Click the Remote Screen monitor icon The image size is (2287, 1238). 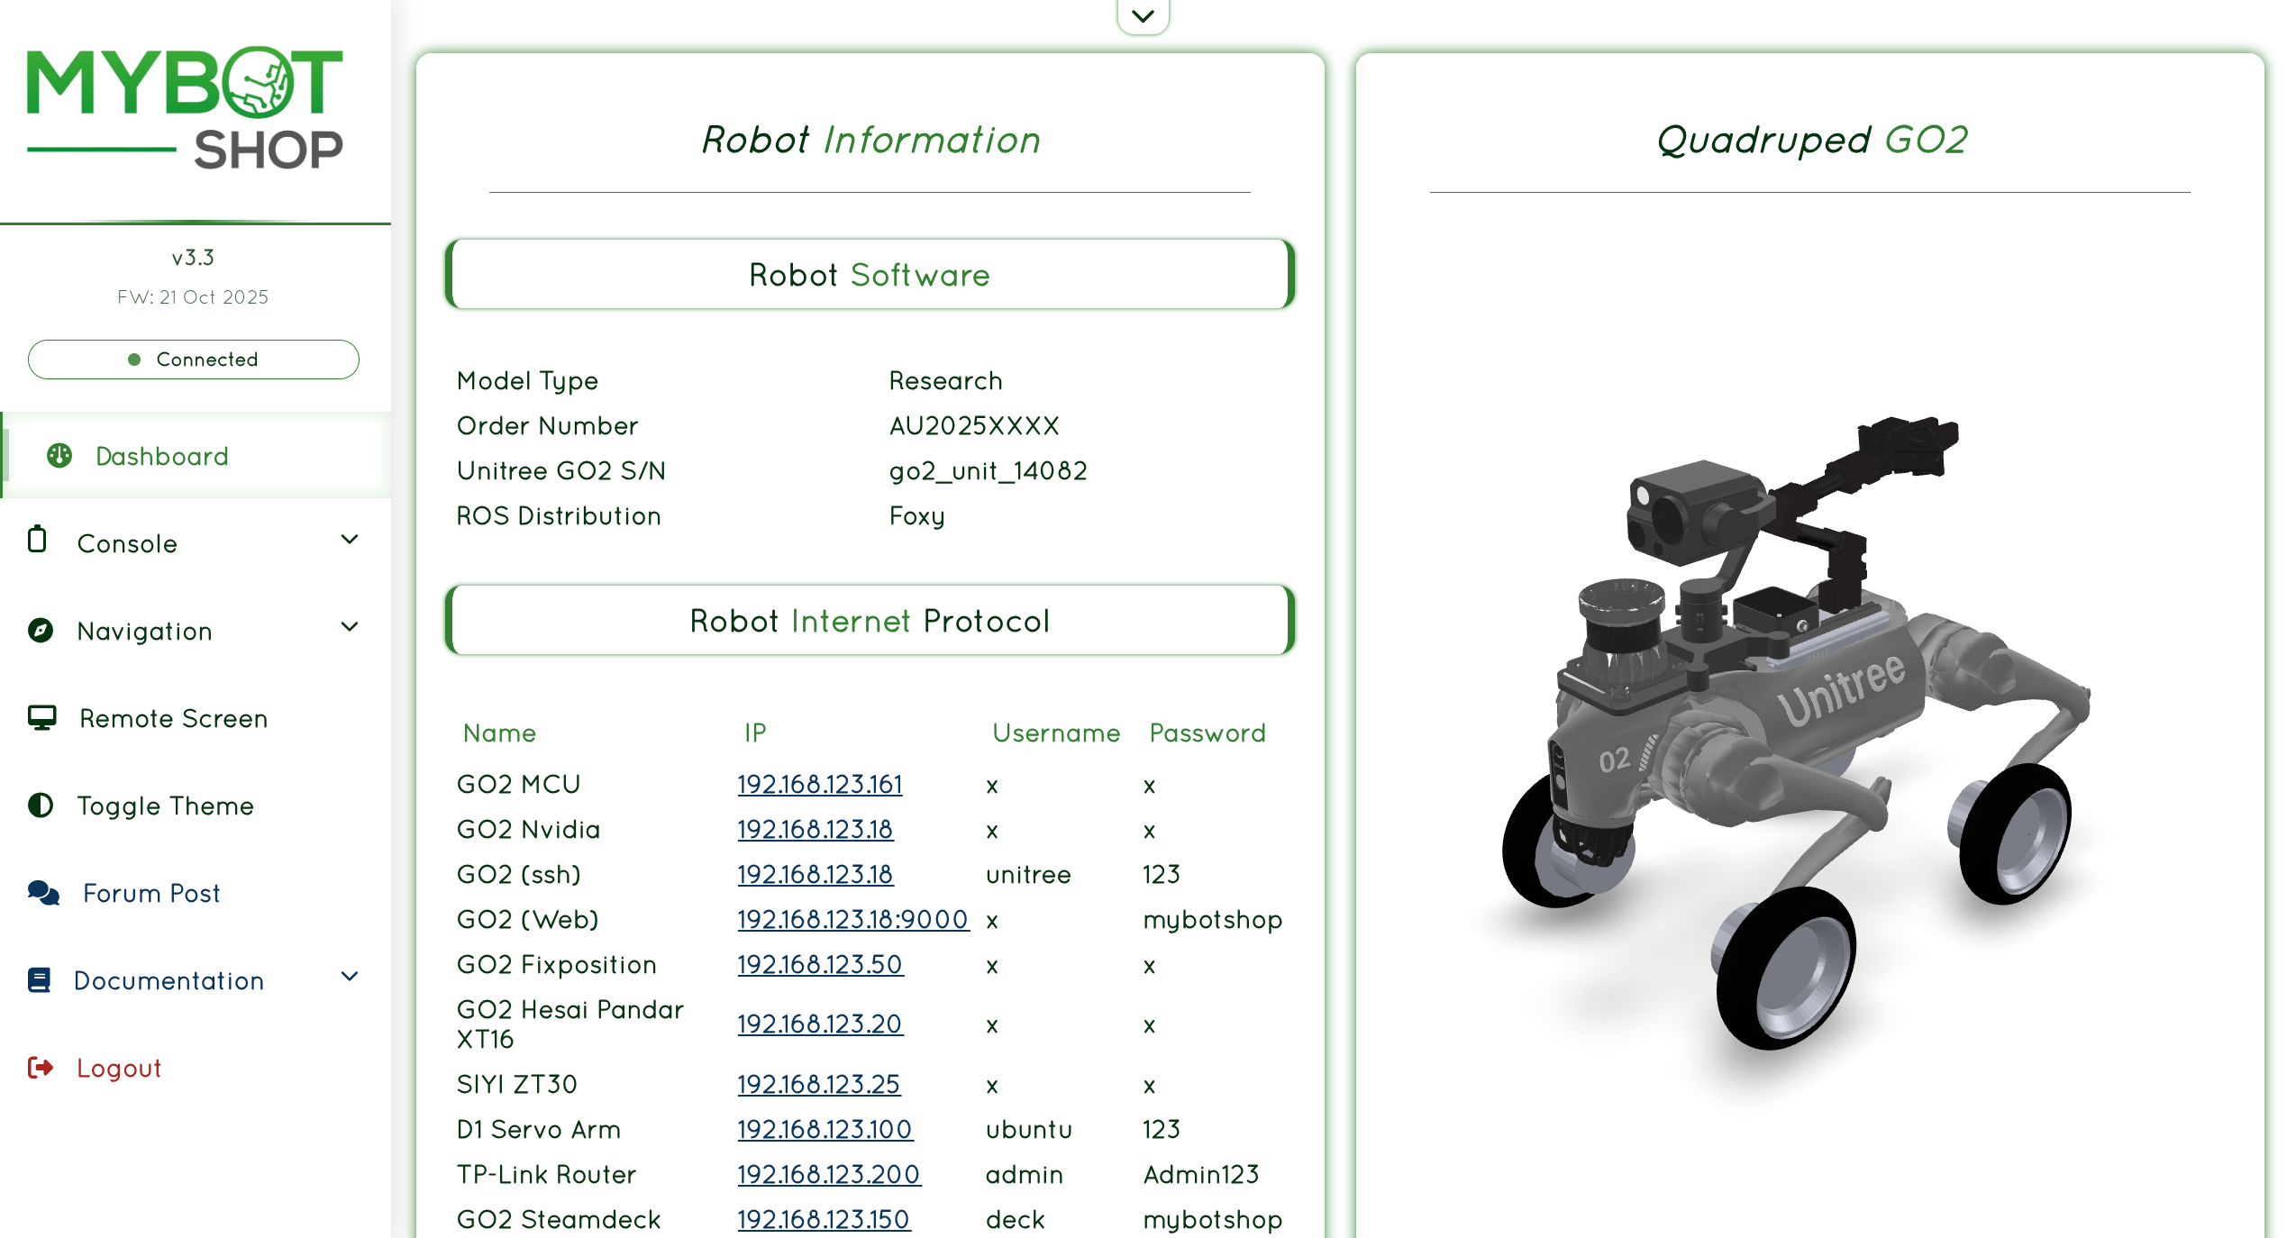pyautogui.click(x=41, y=717)
